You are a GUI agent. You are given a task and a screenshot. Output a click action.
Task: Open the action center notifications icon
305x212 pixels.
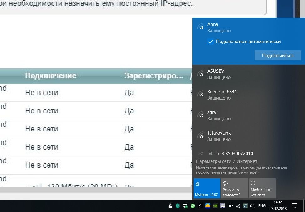tap(294, 206)
